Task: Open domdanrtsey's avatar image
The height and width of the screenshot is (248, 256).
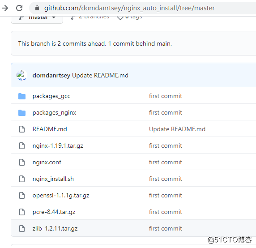Action: [x=21, y=75]
